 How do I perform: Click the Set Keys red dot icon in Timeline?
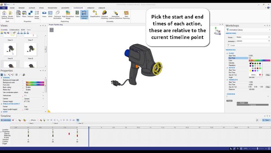tap(13, 120)
